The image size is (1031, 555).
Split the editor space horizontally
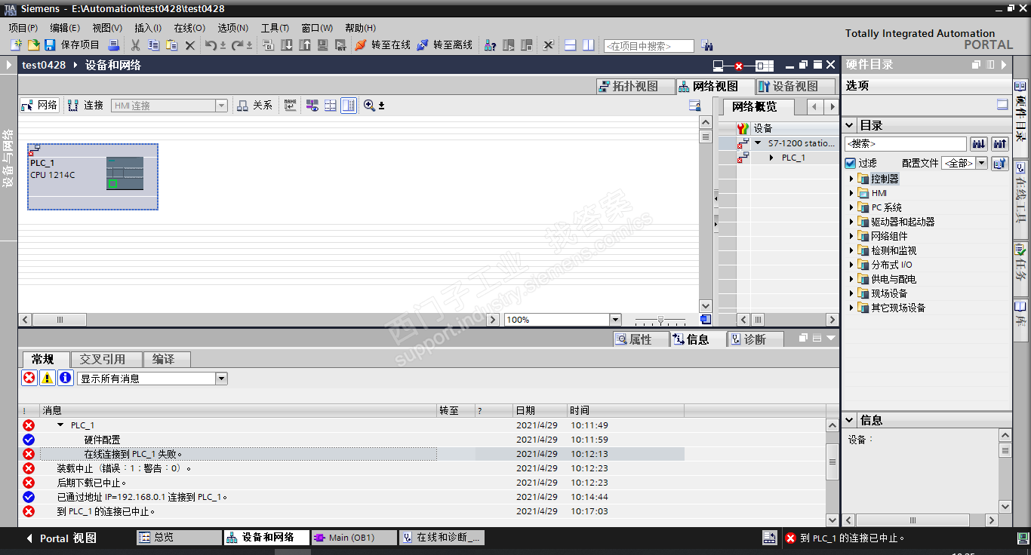click(571, 45)
